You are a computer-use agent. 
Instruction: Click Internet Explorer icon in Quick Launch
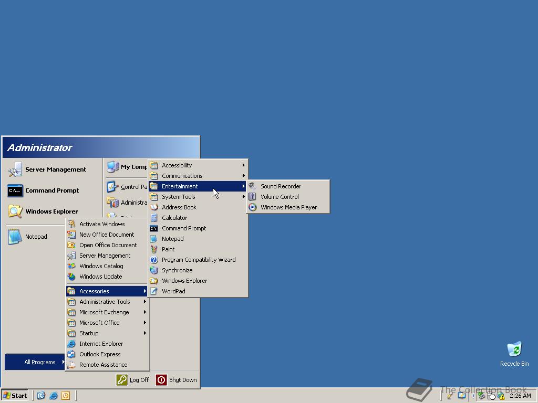[53, 396]
